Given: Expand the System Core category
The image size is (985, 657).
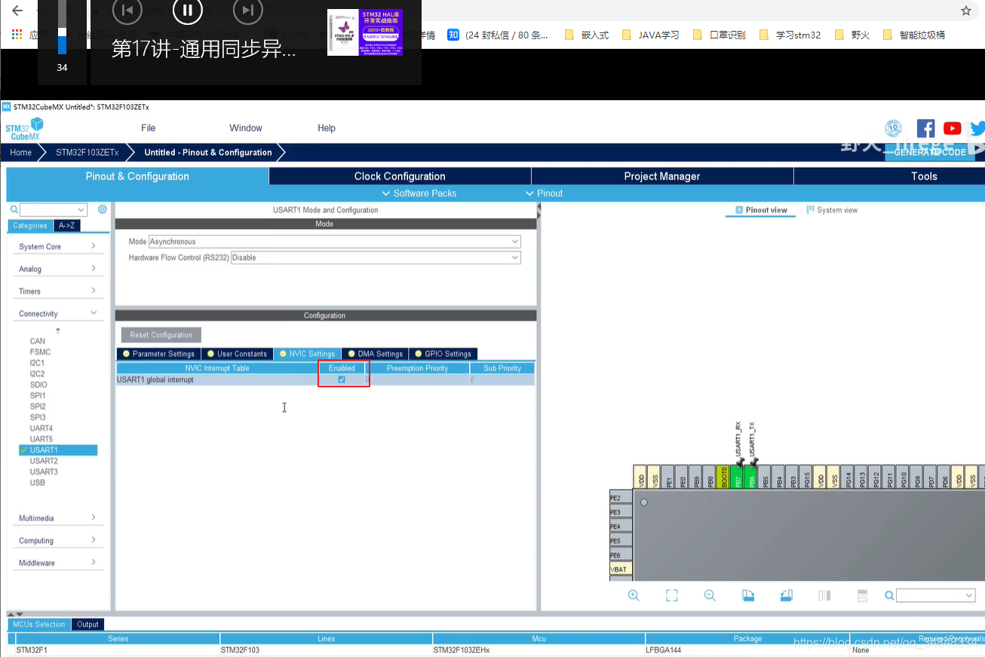Looking at the screenshot, I should 57,246.
